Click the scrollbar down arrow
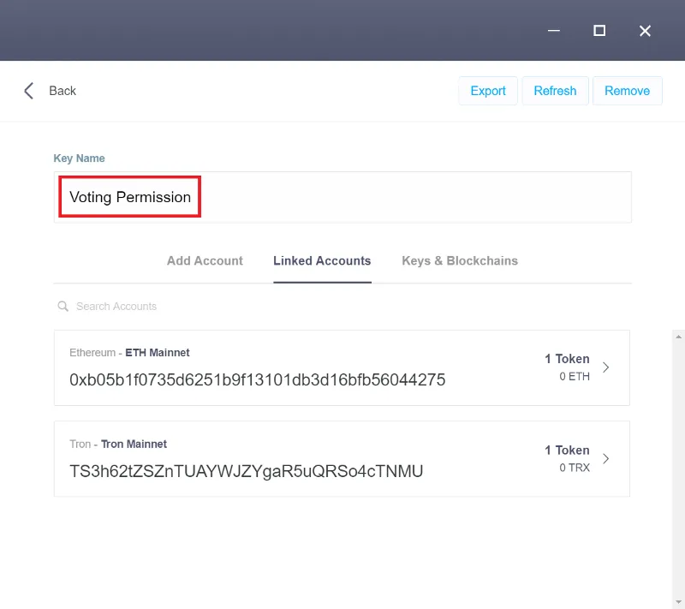This screenshot has width=685, height=609. pos(678,602)
